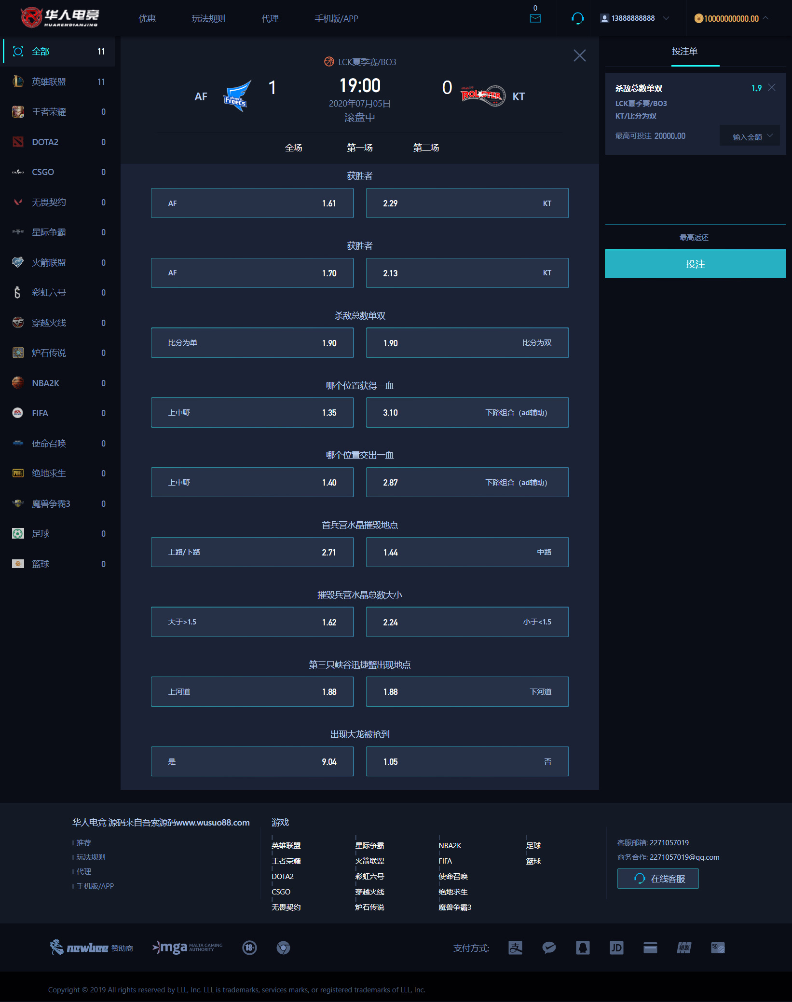
Task: Open the mail inbox envelope icon
Action: coord(535,18)
